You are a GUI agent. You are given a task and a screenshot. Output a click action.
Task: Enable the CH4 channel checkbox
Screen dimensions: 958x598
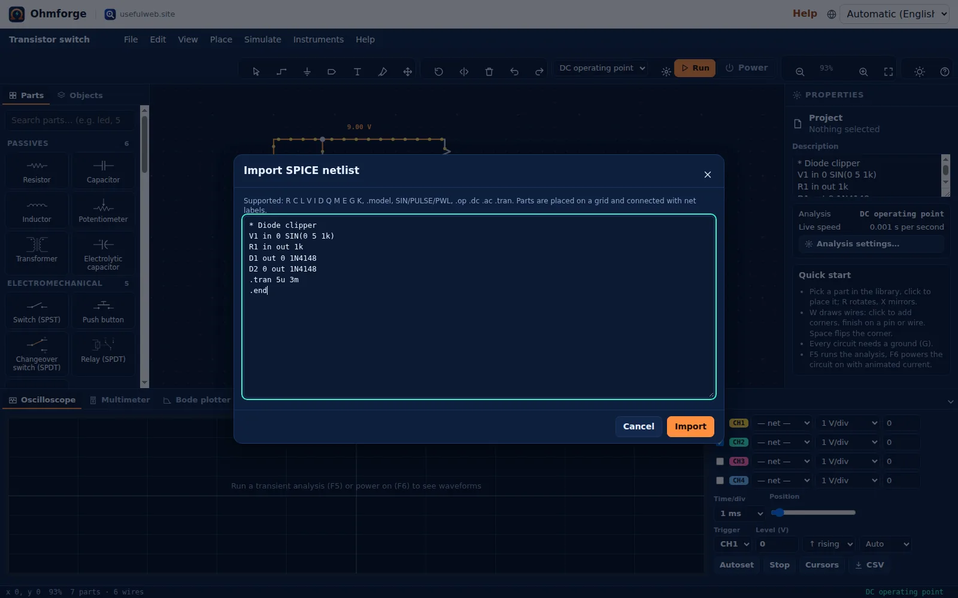point(720,480)
